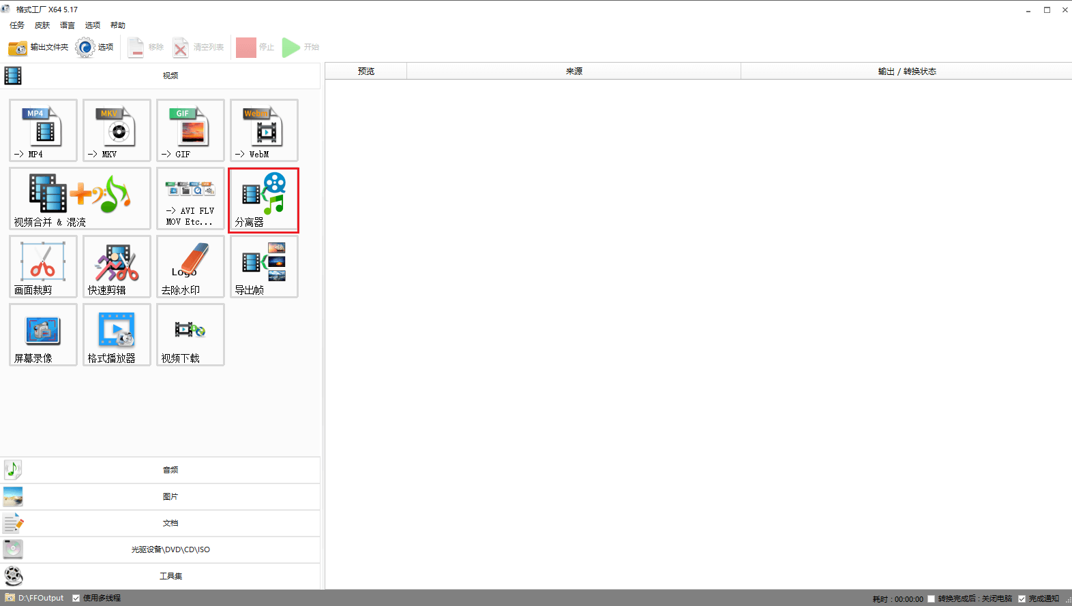
Task: Toggle the 完成通知 checkbox
Action: [x=1022, y=599]
